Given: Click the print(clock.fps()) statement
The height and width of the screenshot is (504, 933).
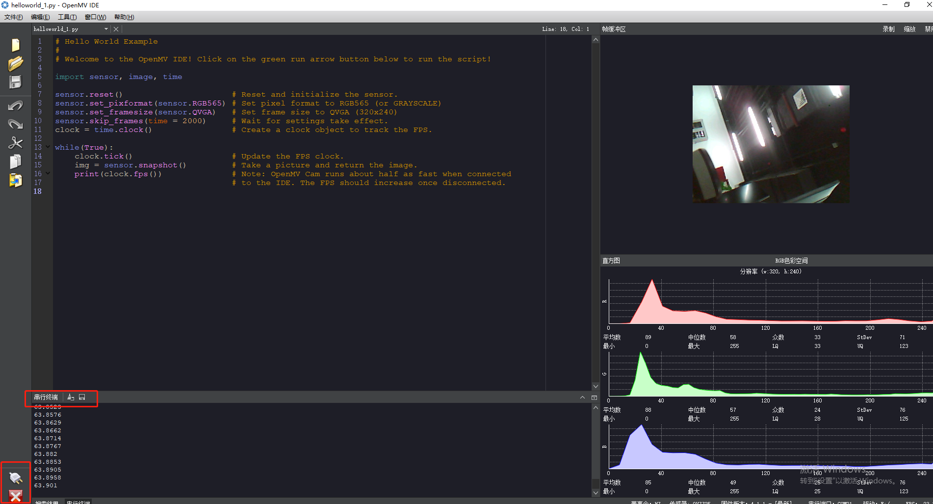Looking at the screenshot, I should point(118,174).
